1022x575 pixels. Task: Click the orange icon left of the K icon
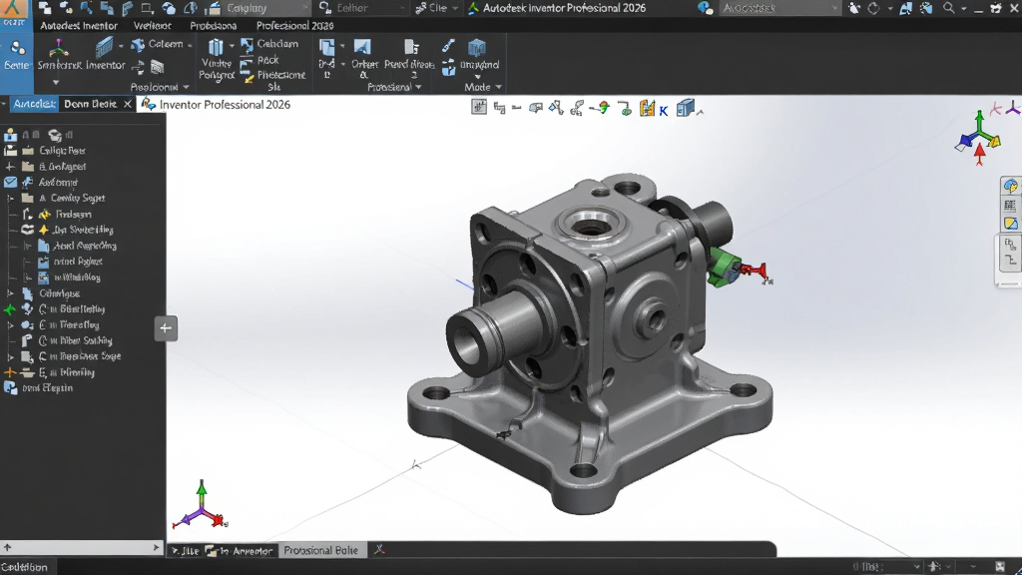tap(647, 108)
